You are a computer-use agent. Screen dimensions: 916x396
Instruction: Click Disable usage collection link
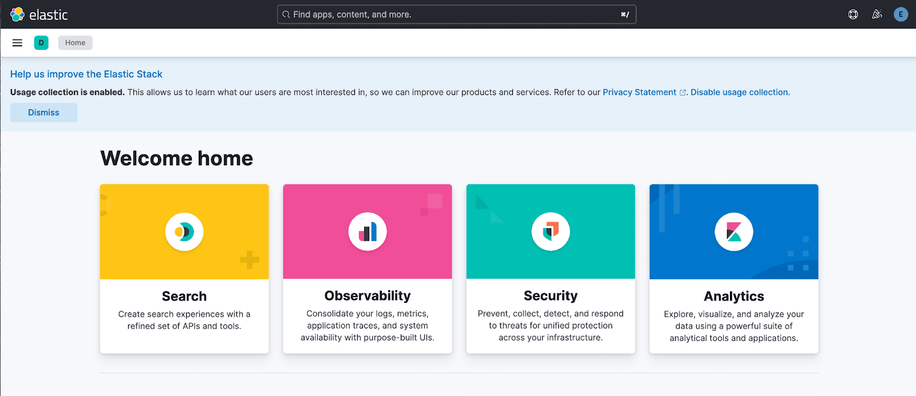point(740,92)
